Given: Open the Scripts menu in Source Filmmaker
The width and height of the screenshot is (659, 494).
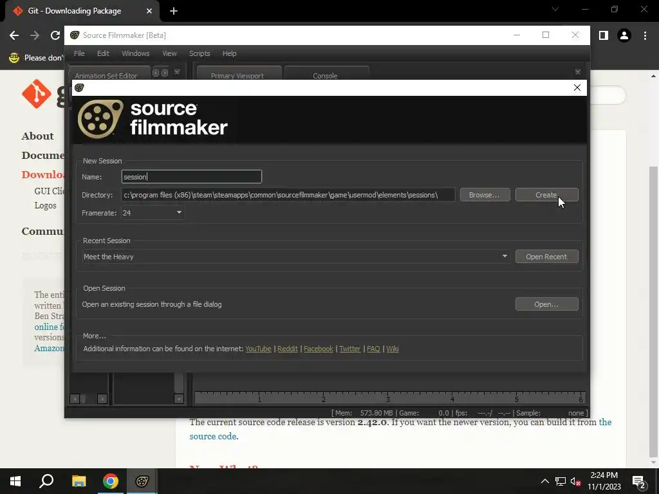Looking at the screenshot, I should point(200,53).
